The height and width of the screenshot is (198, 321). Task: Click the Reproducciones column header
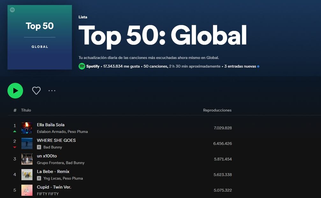click(x=217, y=110)
